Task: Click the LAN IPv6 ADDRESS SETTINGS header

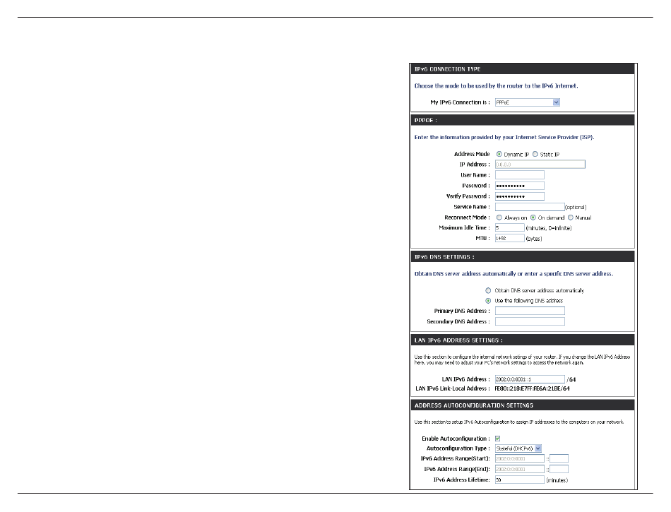Action: click(523, 340)
